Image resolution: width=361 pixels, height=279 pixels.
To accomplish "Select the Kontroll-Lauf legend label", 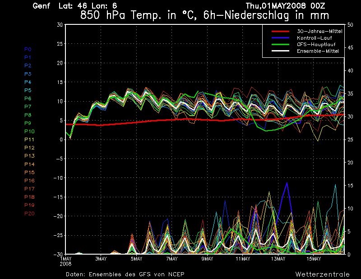I will point(315,38).
